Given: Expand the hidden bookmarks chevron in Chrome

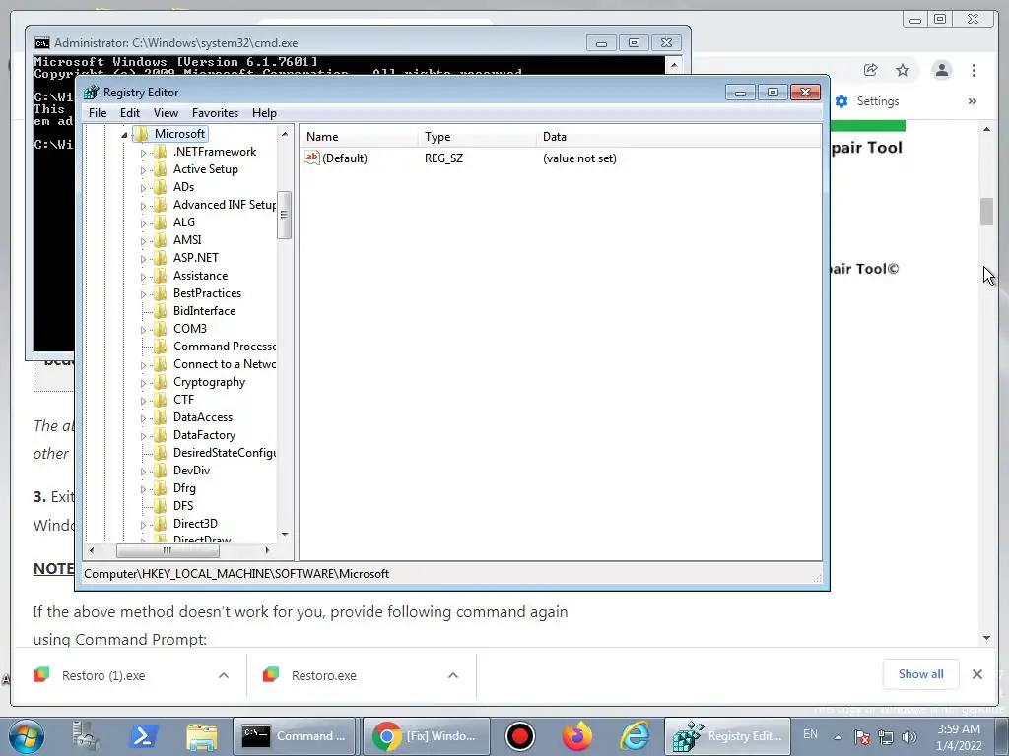Looking at the screenshot, I should pos(972,101).
